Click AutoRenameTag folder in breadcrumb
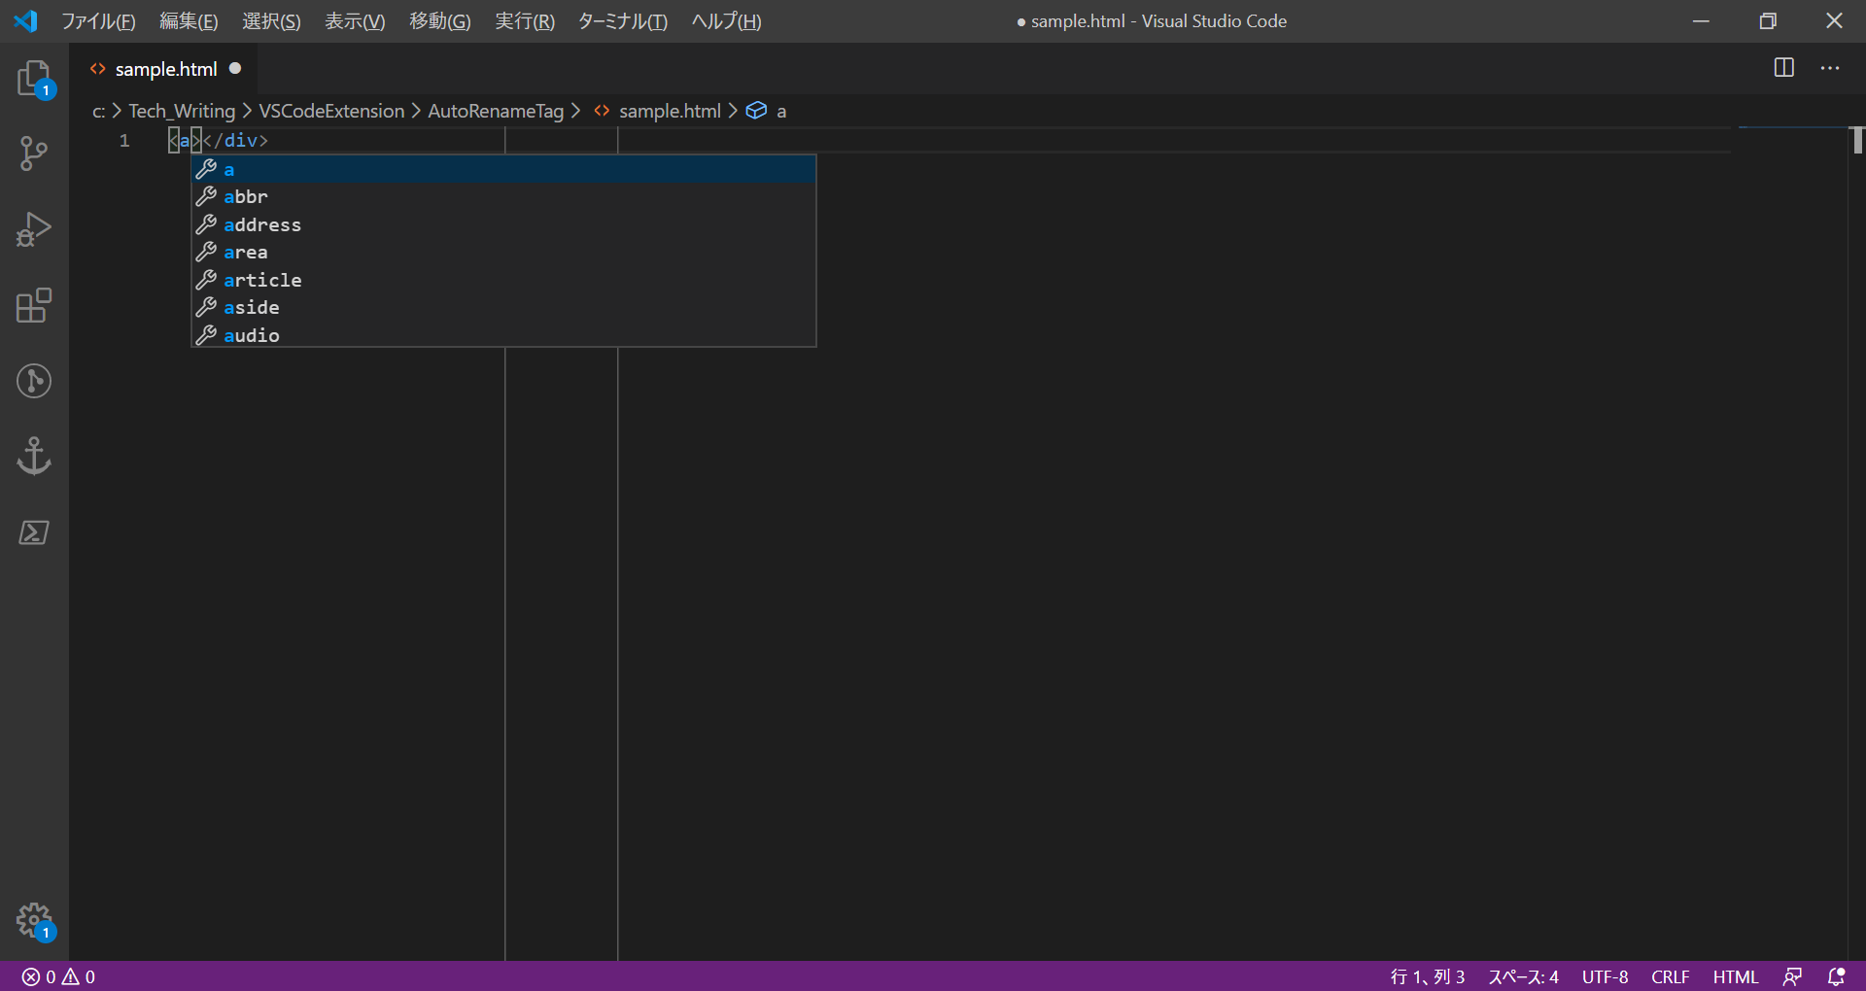Screen dimensions: 1866x991 point(496,111)
